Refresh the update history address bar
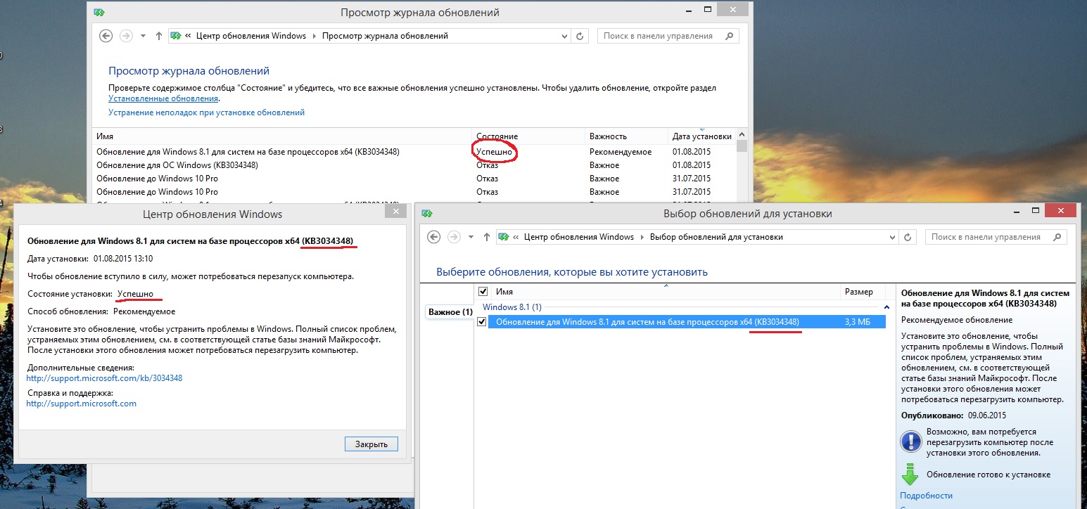The height and width of the screenshot is (509, 1087). click(x=580, y=36)
